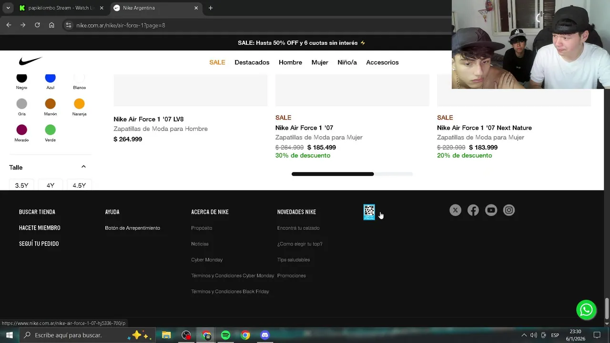Open the Cyber Monday footer link
Screen dimensions: 610x343
(x=207, y=260)
